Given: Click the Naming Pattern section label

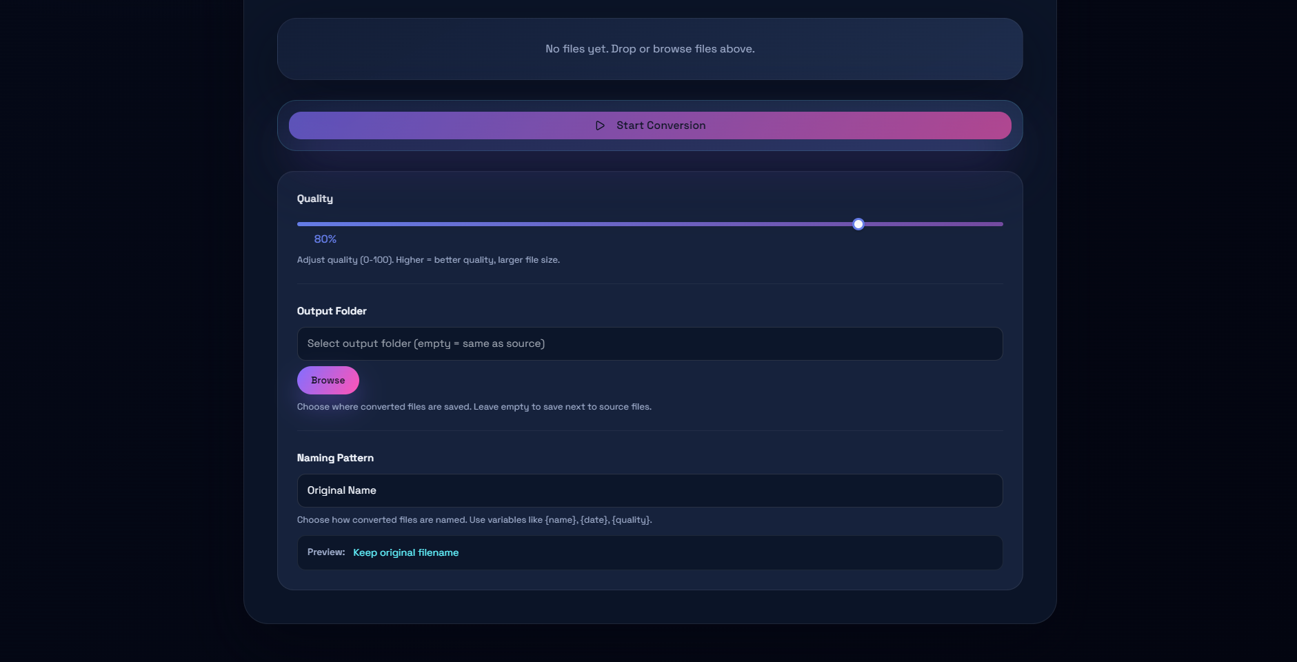Looking at the screenshot, I should [x=335, y=458].
